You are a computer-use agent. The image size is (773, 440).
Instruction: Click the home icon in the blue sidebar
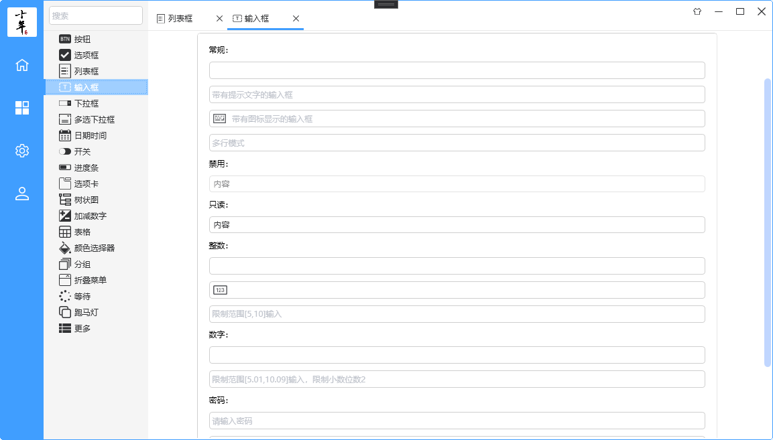click(x=22, y=65)
